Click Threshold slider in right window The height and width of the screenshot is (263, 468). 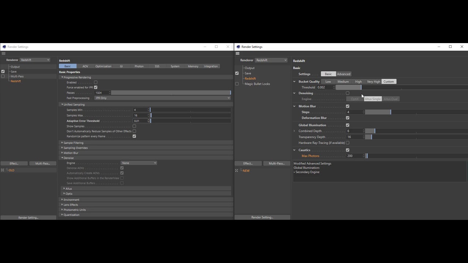coord(402,87)
